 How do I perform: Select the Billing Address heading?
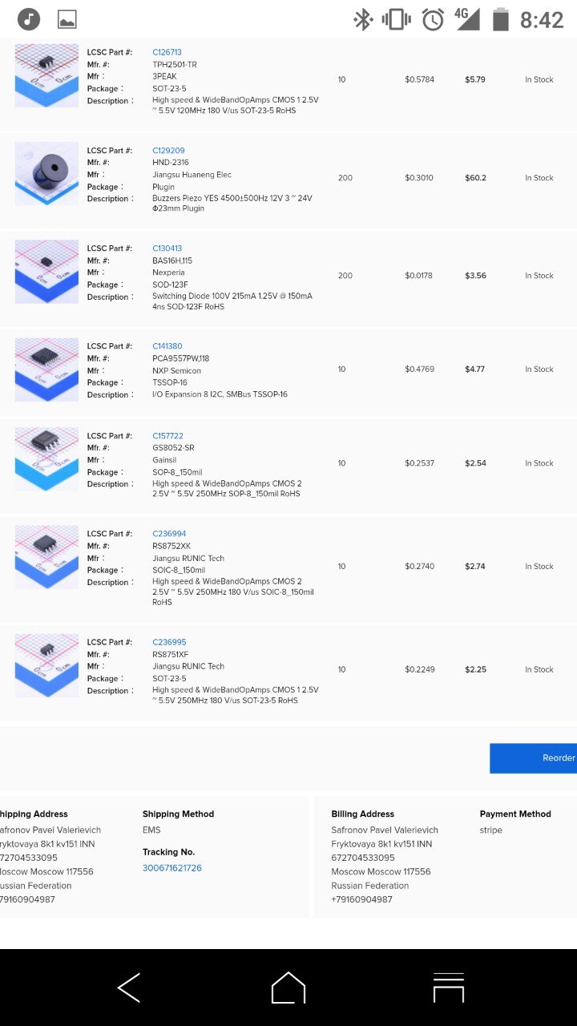[x=363, y=814]
